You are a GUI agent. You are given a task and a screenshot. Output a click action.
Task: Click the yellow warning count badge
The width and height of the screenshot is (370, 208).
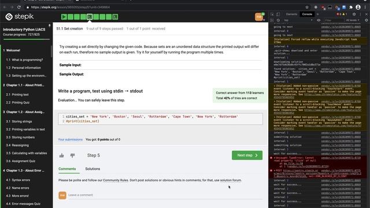[345, 14]
